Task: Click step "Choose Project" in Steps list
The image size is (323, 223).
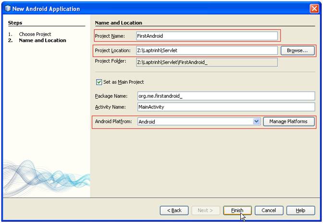Action: [x=35, y=34]
